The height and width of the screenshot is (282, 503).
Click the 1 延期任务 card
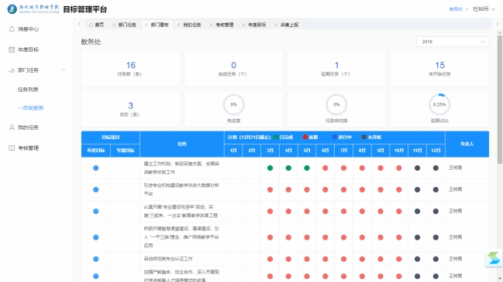coord(336,68)
